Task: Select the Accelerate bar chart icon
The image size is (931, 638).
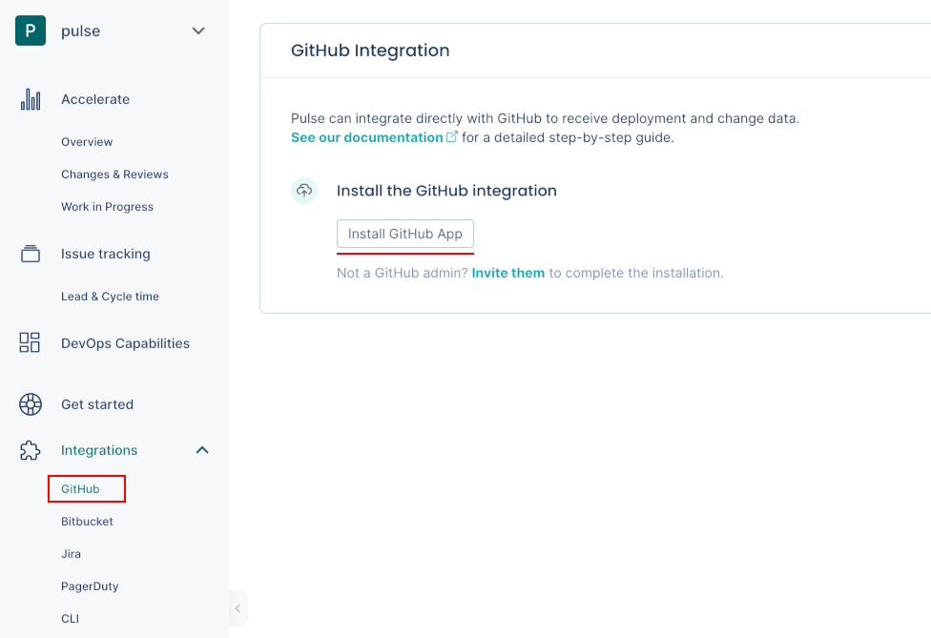Action: (x=30, y=98)
